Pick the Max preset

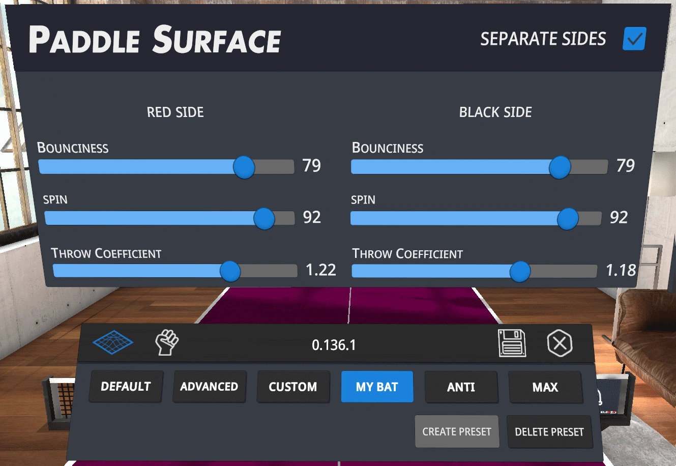pyautogui.click(x=545, y=387)
